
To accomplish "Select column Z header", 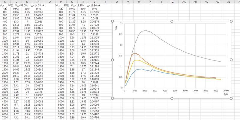I will point(173,2).
